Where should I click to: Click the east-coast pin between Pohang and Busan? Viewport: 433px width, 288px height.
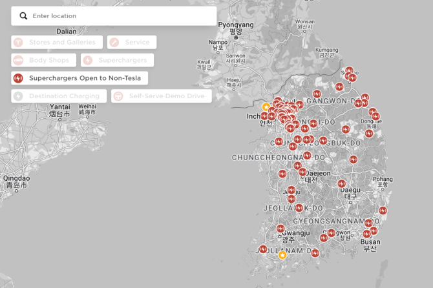pyautogui.click(x=383, y=211)
